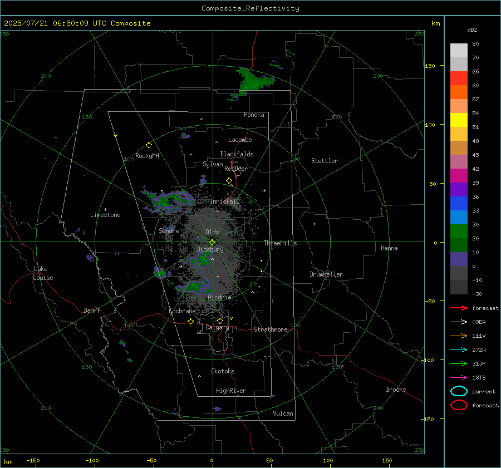Click the yellow V marker near Calgary

pos(231,318)
